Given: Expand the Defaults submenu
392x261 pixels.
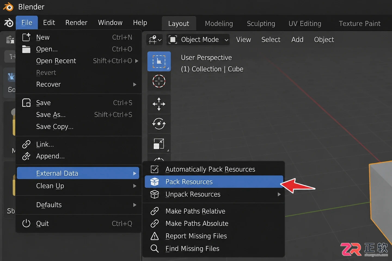Looking at the screenshot, I should (x=135, y=205).
